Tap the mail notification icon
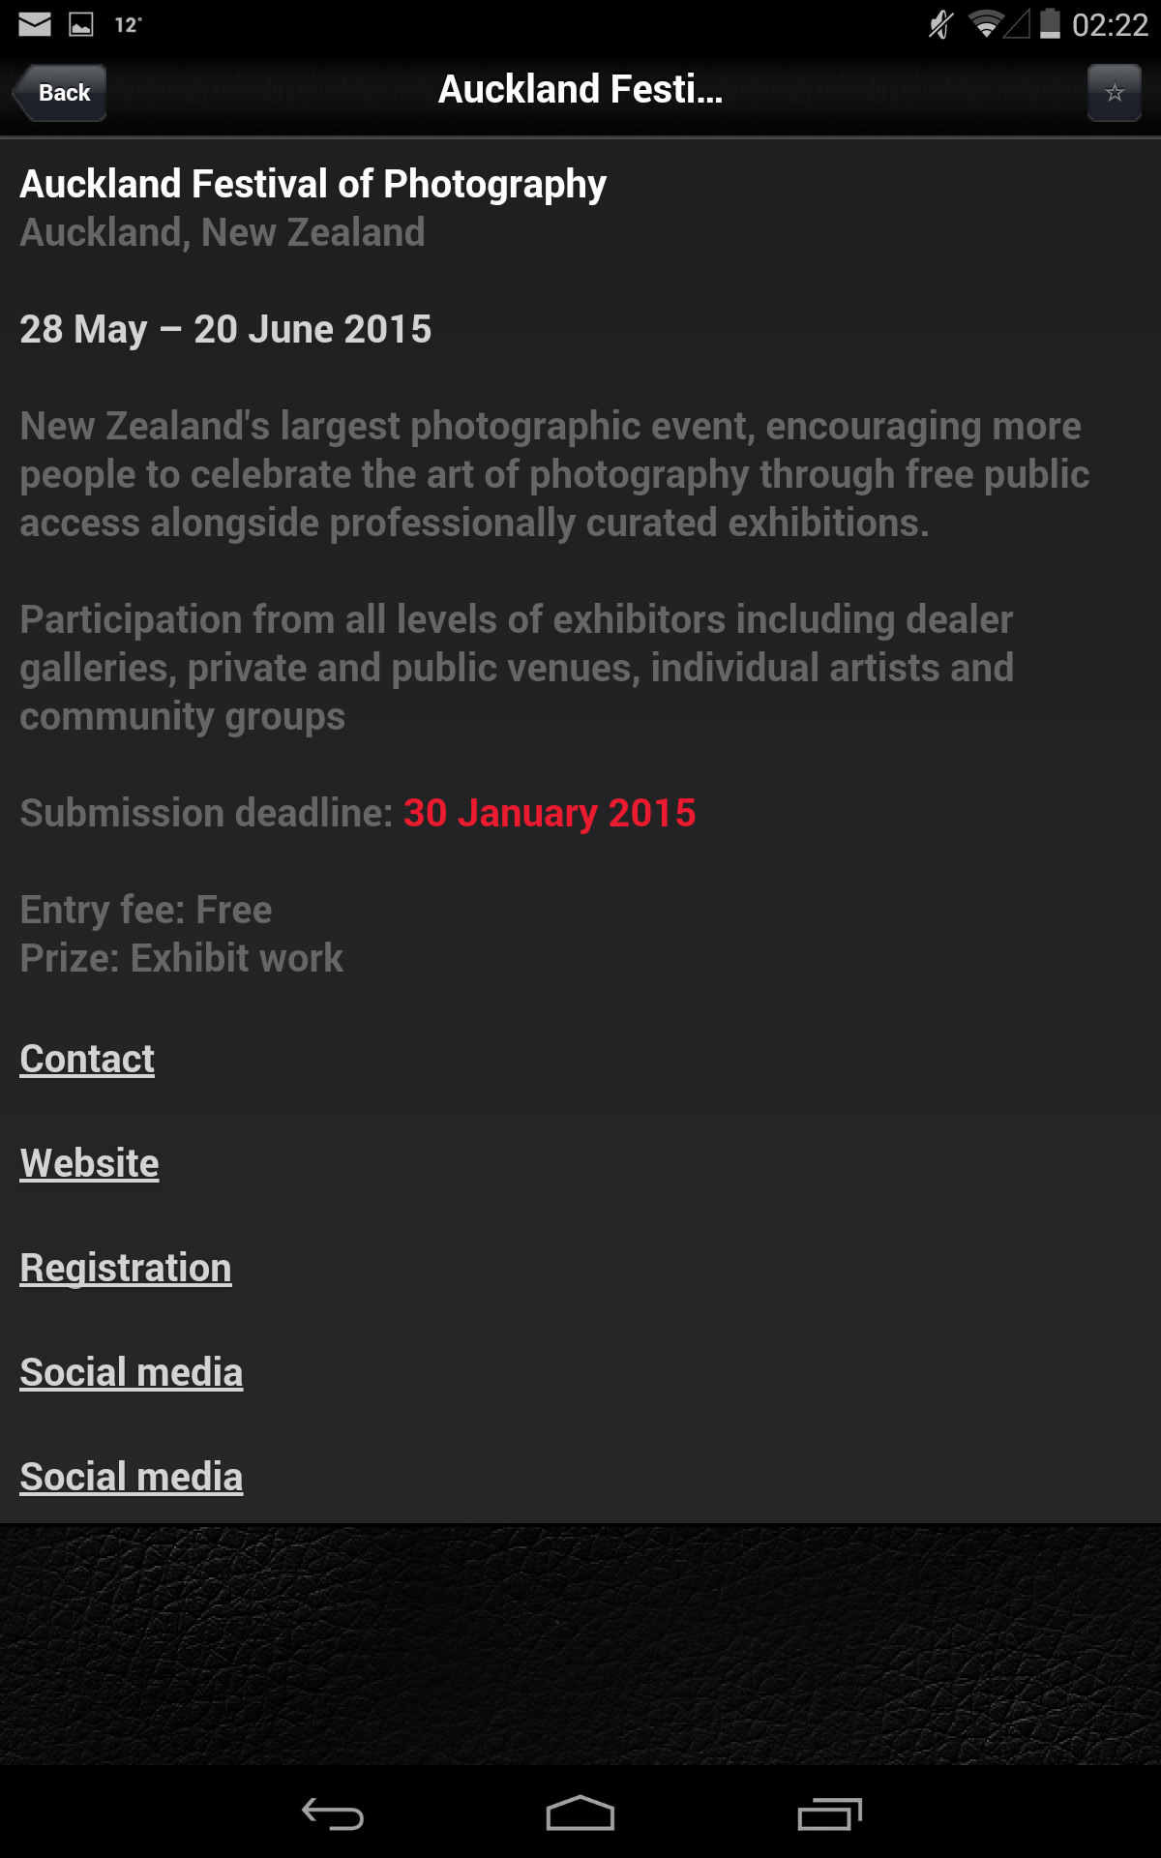This screenshot has width=1161, height=1858. (x=35, y=24)
